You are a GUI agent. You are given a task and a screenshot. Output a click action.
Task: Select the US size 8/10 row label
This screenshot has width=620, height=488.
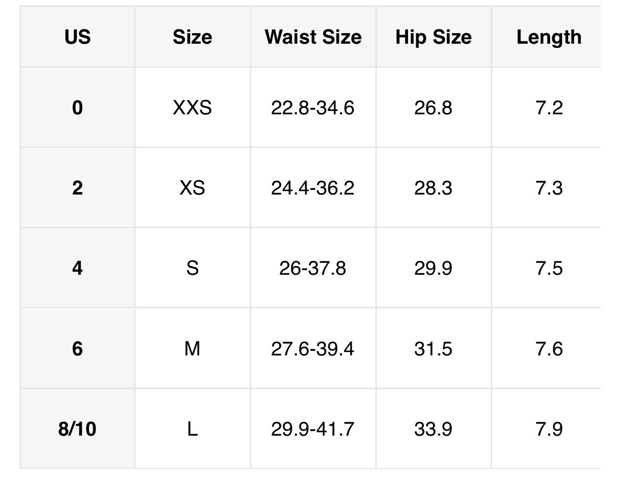77,428
